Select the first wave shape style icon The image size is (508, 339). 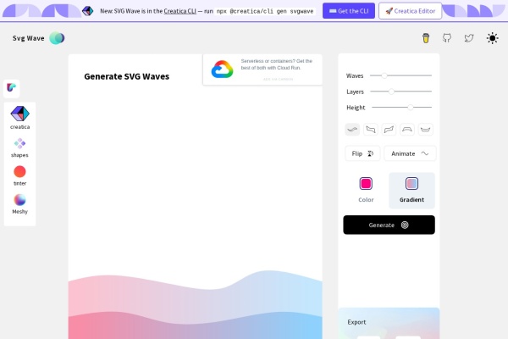tap(352, 130)
